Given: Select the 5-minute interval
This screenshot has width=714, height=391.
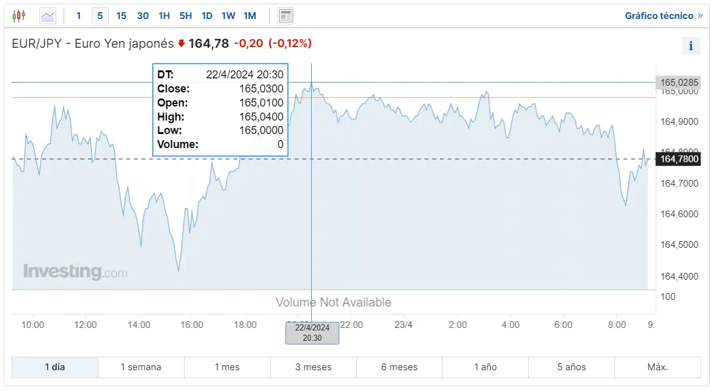Looking at the screenshot, I should pyautogui.click(x=100, y=16).
